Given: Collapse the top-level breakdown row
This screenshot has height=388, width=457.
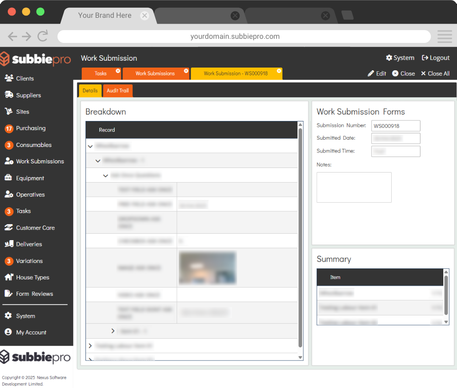Looking at the screenshot, I should click(90, 146).
